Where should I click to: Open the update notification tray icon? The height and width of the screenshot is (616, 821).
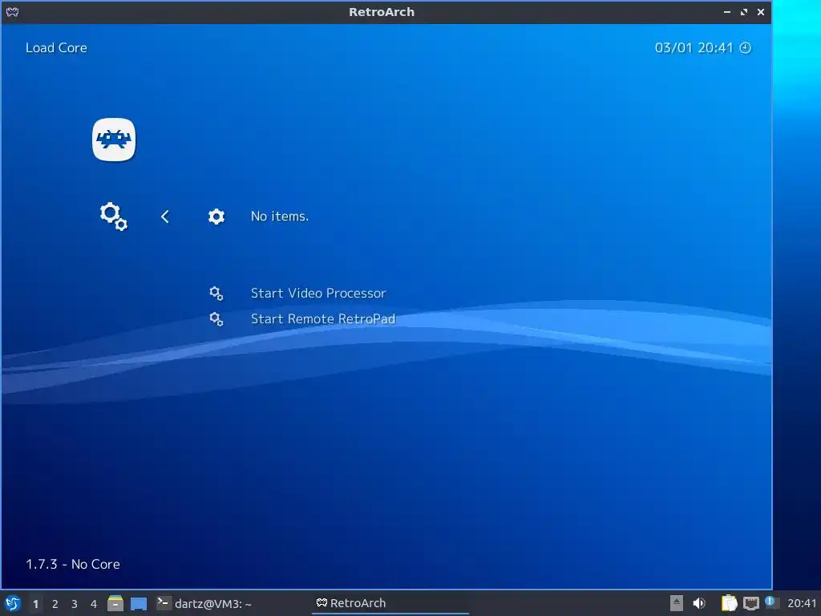click(770, 602)
